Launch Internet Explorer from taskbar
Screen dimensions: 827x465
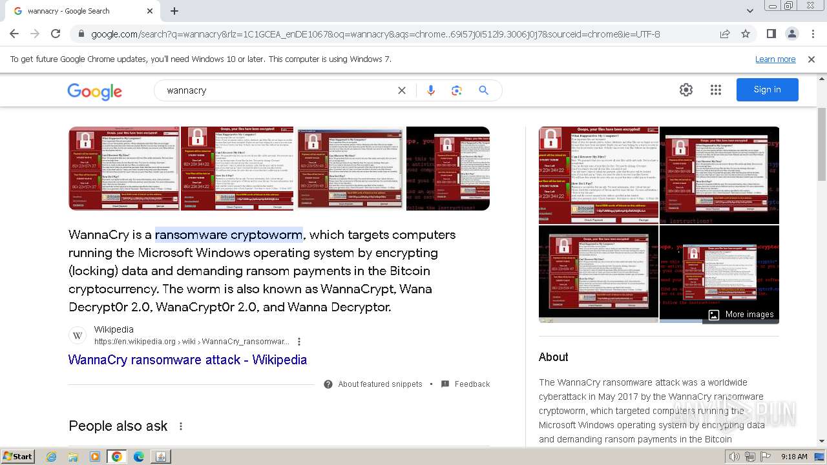(x=52, y=457)
